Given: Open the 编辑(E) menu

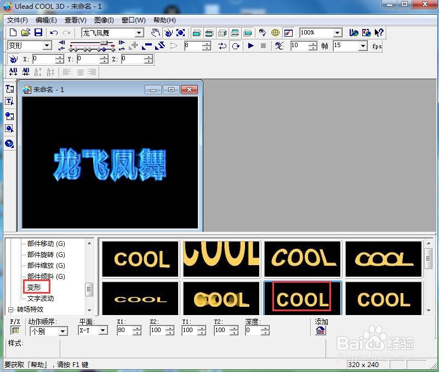Looking at the screenshot, I should [46, 20].
